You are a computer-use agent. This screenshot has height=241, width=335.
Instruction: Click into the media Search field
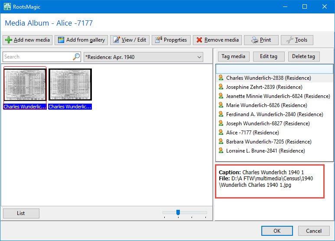[x=38, y=57]
